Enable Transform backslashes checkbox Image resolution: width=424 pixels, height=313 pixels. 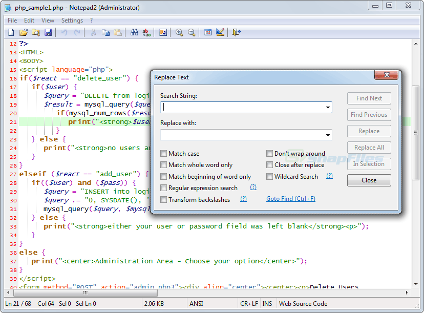click(x=163, y=200)
